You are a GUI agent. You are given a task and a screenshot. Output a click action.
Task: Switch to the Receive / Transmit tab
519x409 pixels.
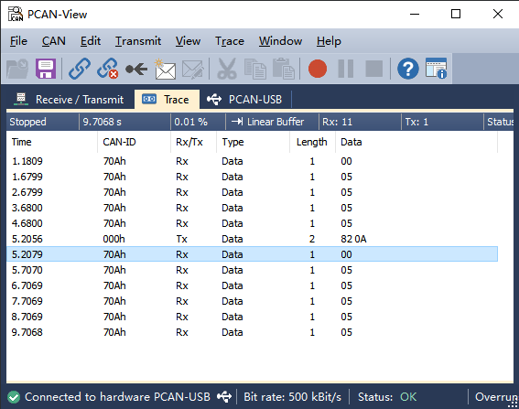tap(70, 99)
